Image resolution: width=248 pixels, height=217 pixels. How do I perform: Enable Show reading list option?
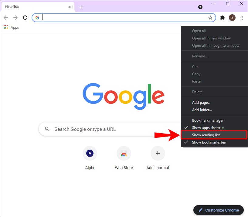[214, 135]
